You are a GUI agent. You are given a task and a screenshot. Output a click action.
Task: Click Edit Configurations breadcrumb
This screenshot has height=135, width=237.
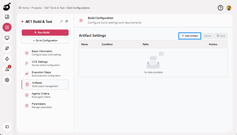pos(78,8)
